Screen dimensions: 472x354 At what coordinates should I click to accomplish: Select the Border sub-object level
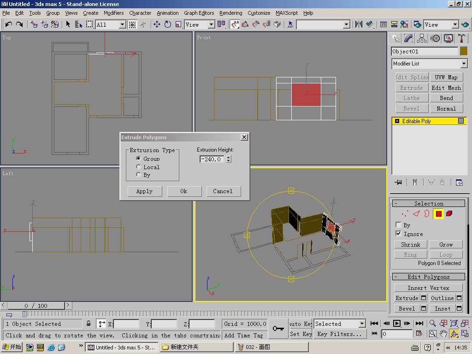click(427, 214)
